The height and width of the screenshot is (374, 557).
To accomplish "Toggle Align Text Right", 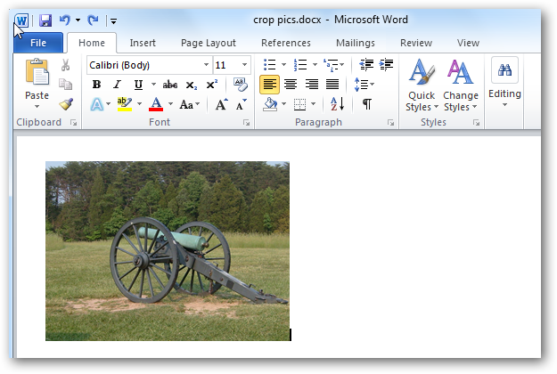I will point(312,85).
